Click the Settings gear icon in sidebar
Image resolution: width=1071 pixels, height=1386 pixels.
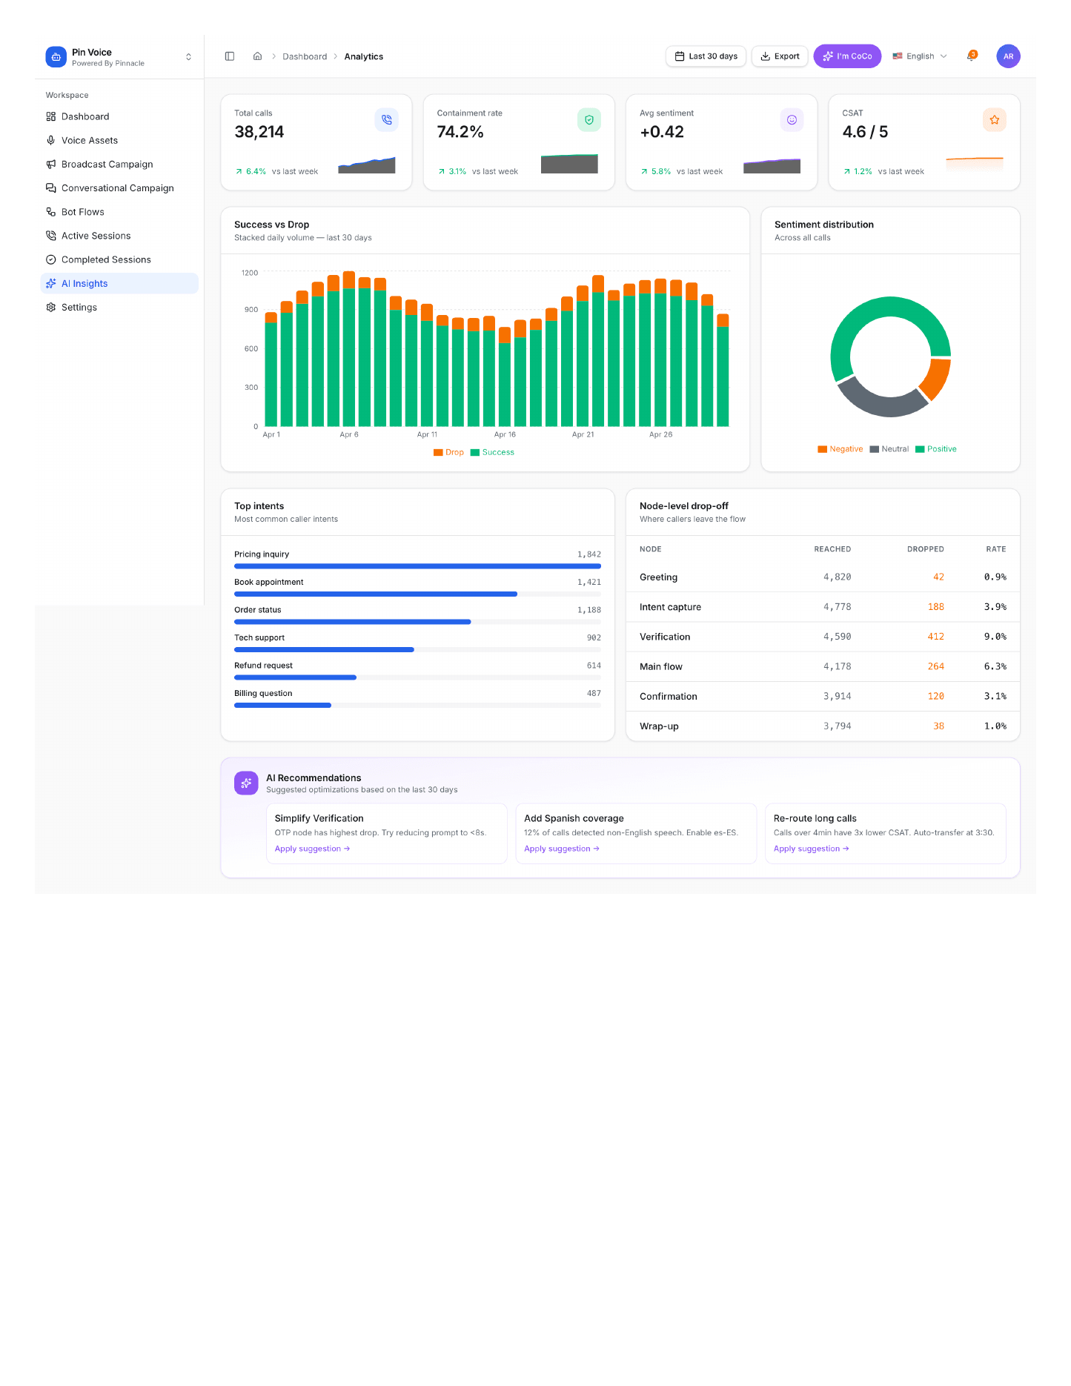(x=51, y=307)
